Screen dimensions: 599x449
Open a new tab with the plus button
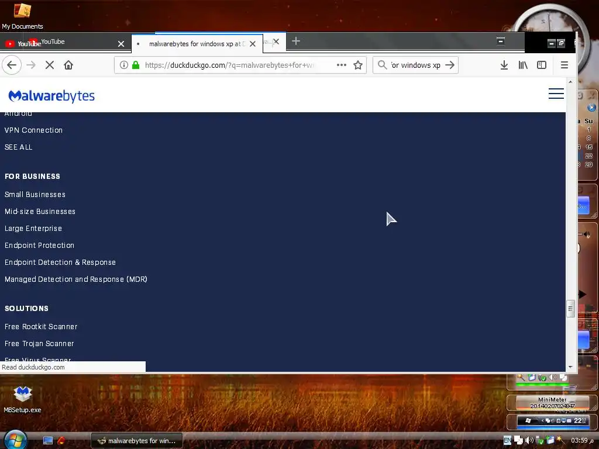pos(295,42)
